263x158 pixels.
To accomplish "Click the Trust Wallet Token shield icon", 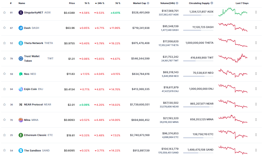I will [21, 59].
